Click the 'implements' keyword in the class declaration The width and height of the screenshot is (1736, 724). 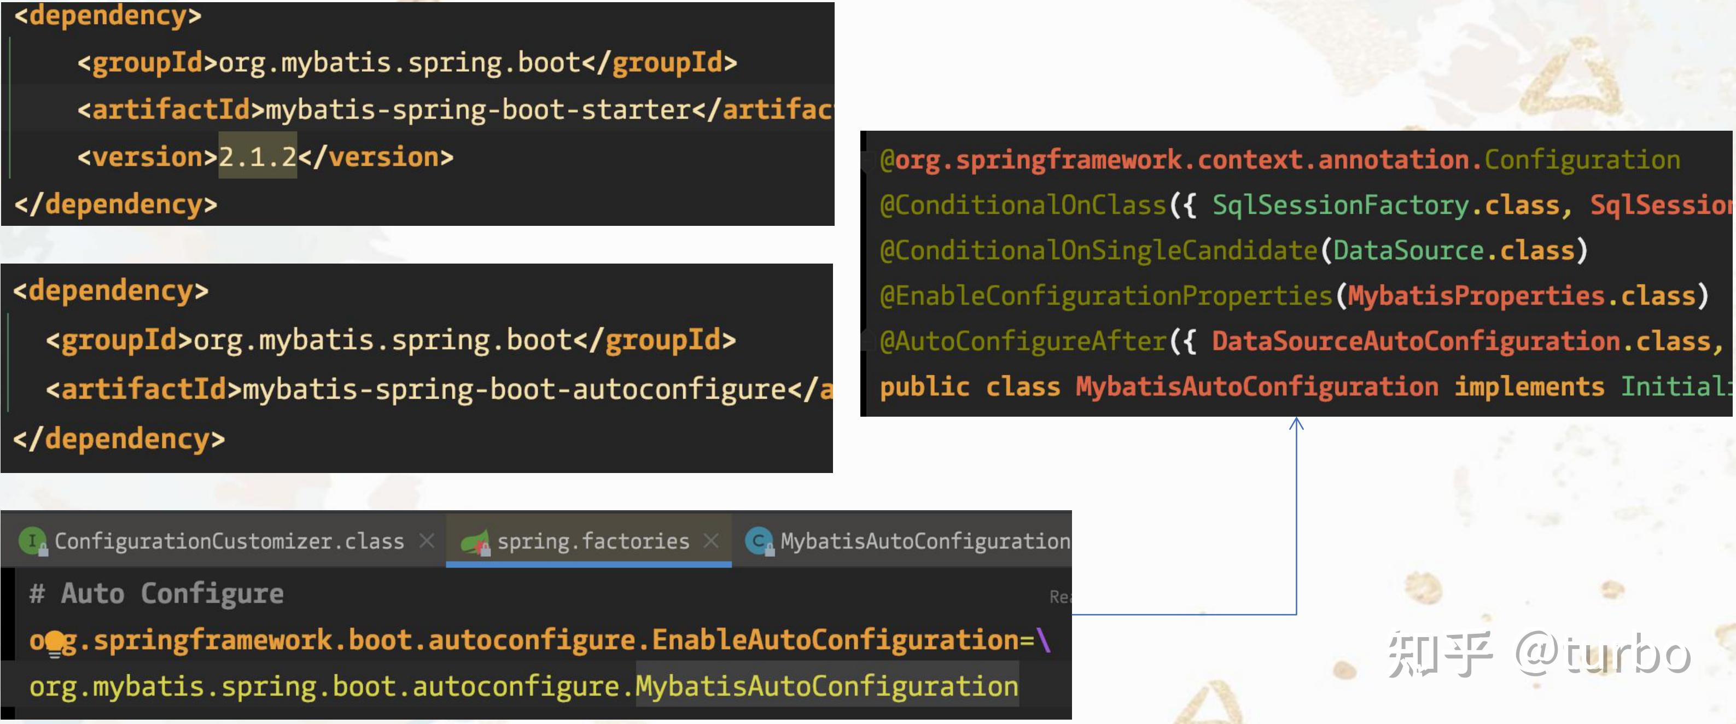[1529, 387]
